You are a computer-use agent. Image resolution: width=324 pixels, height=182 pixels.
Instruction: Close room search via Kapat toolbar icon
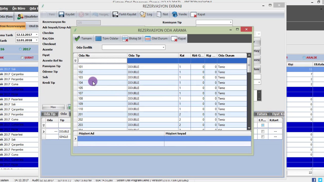pos(174,38)
